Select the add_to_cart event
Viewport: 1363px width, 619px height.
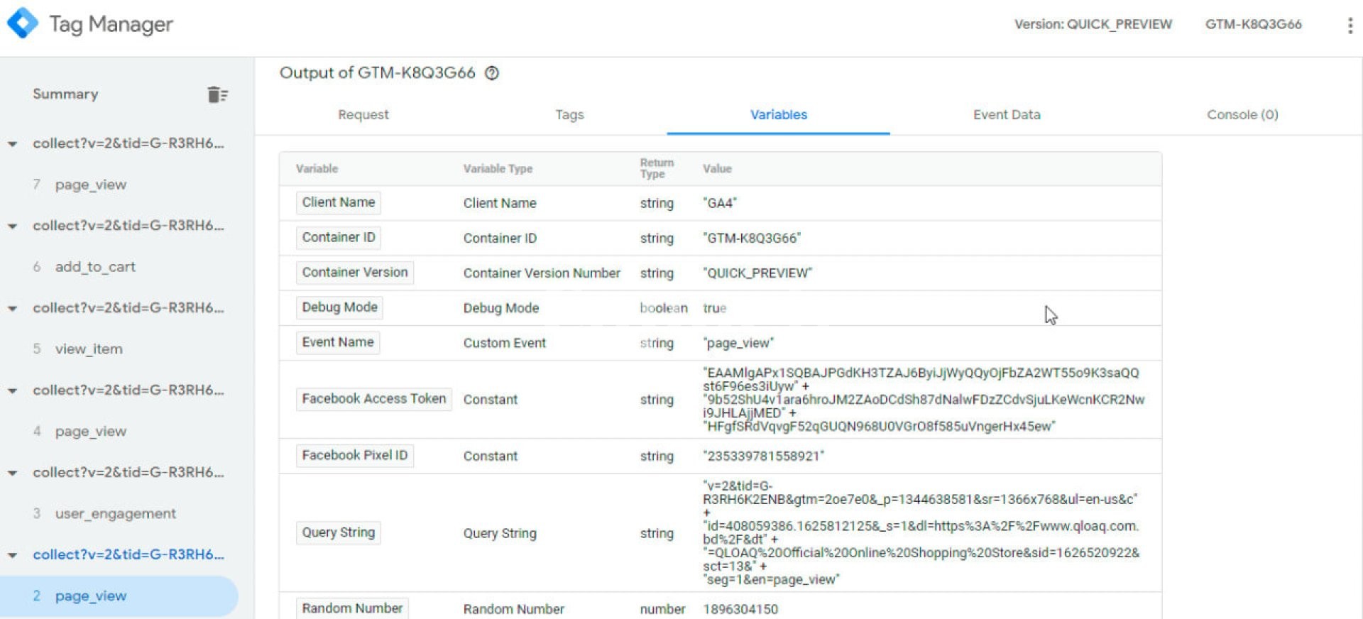95,267
